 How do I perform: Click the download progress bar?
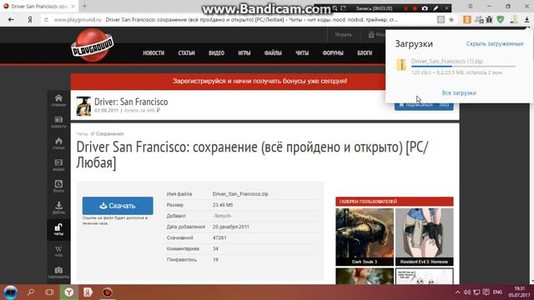(x=464, y=67)
